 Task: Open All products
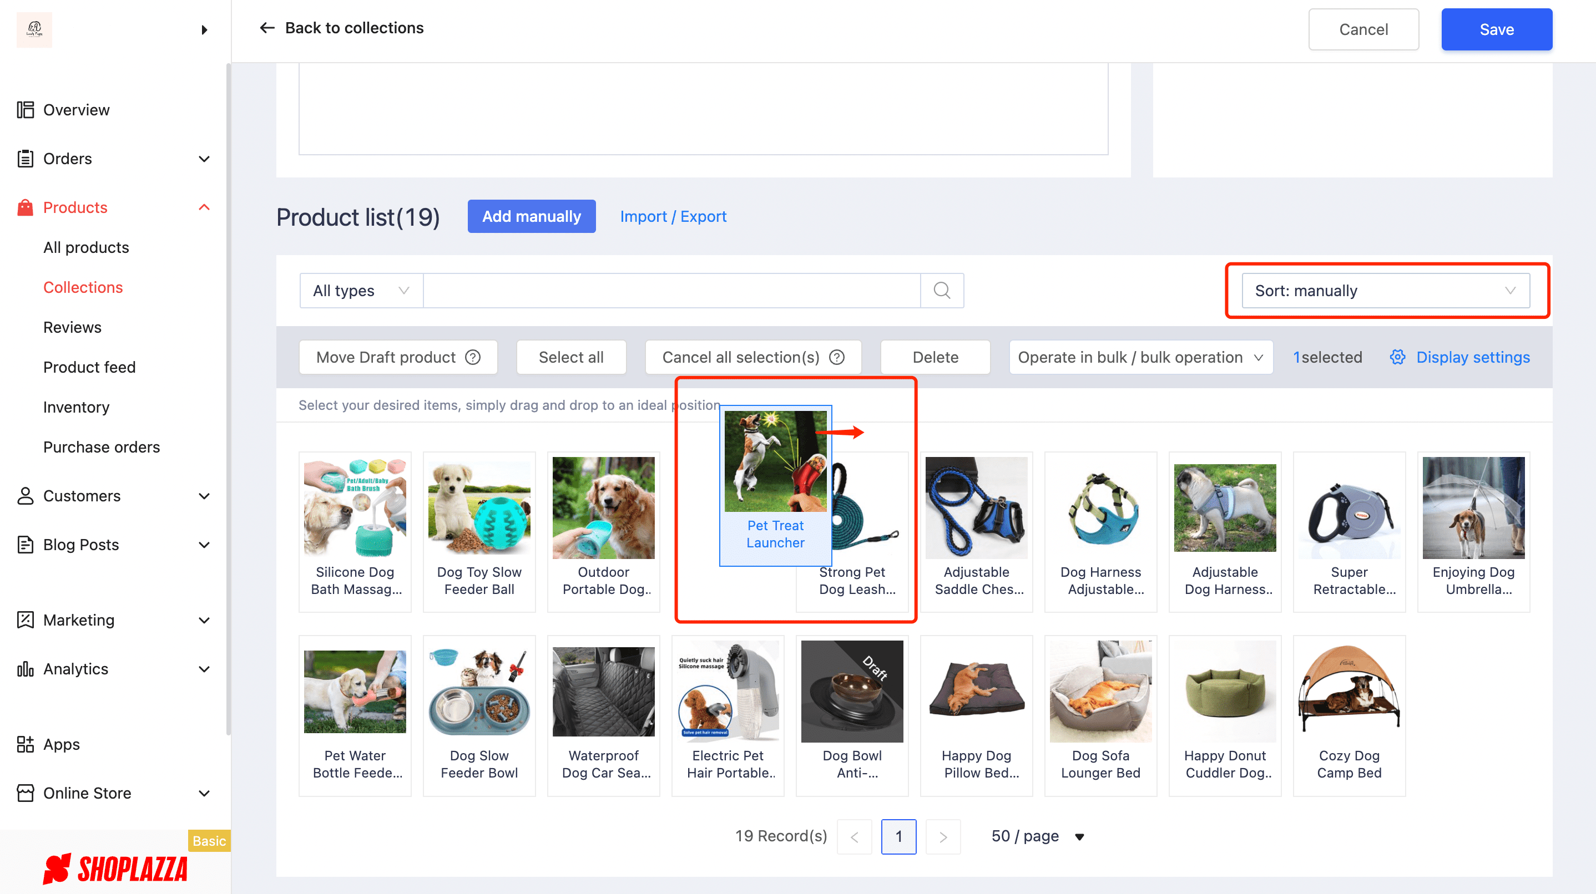click(x=86, y=248)
